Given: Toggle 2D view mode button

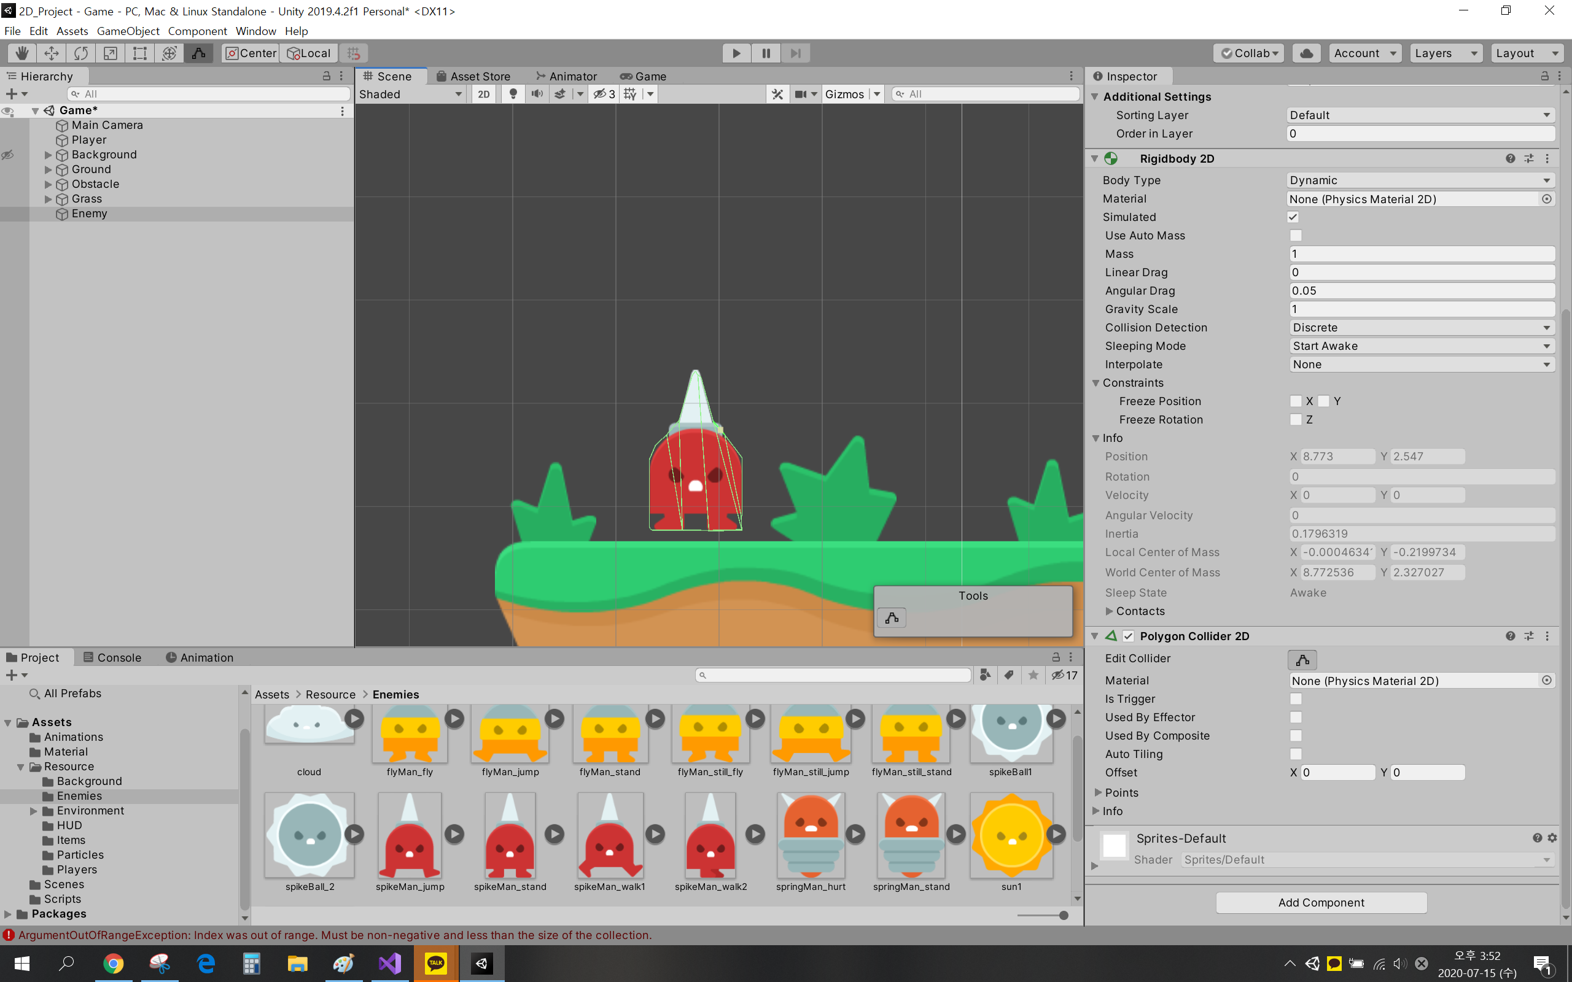Looking at the screenshot, I should click(484, 94).
